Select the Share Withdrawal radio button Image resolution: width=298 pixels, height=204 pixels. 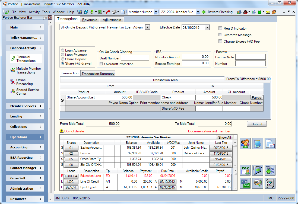tap(62, 63)
